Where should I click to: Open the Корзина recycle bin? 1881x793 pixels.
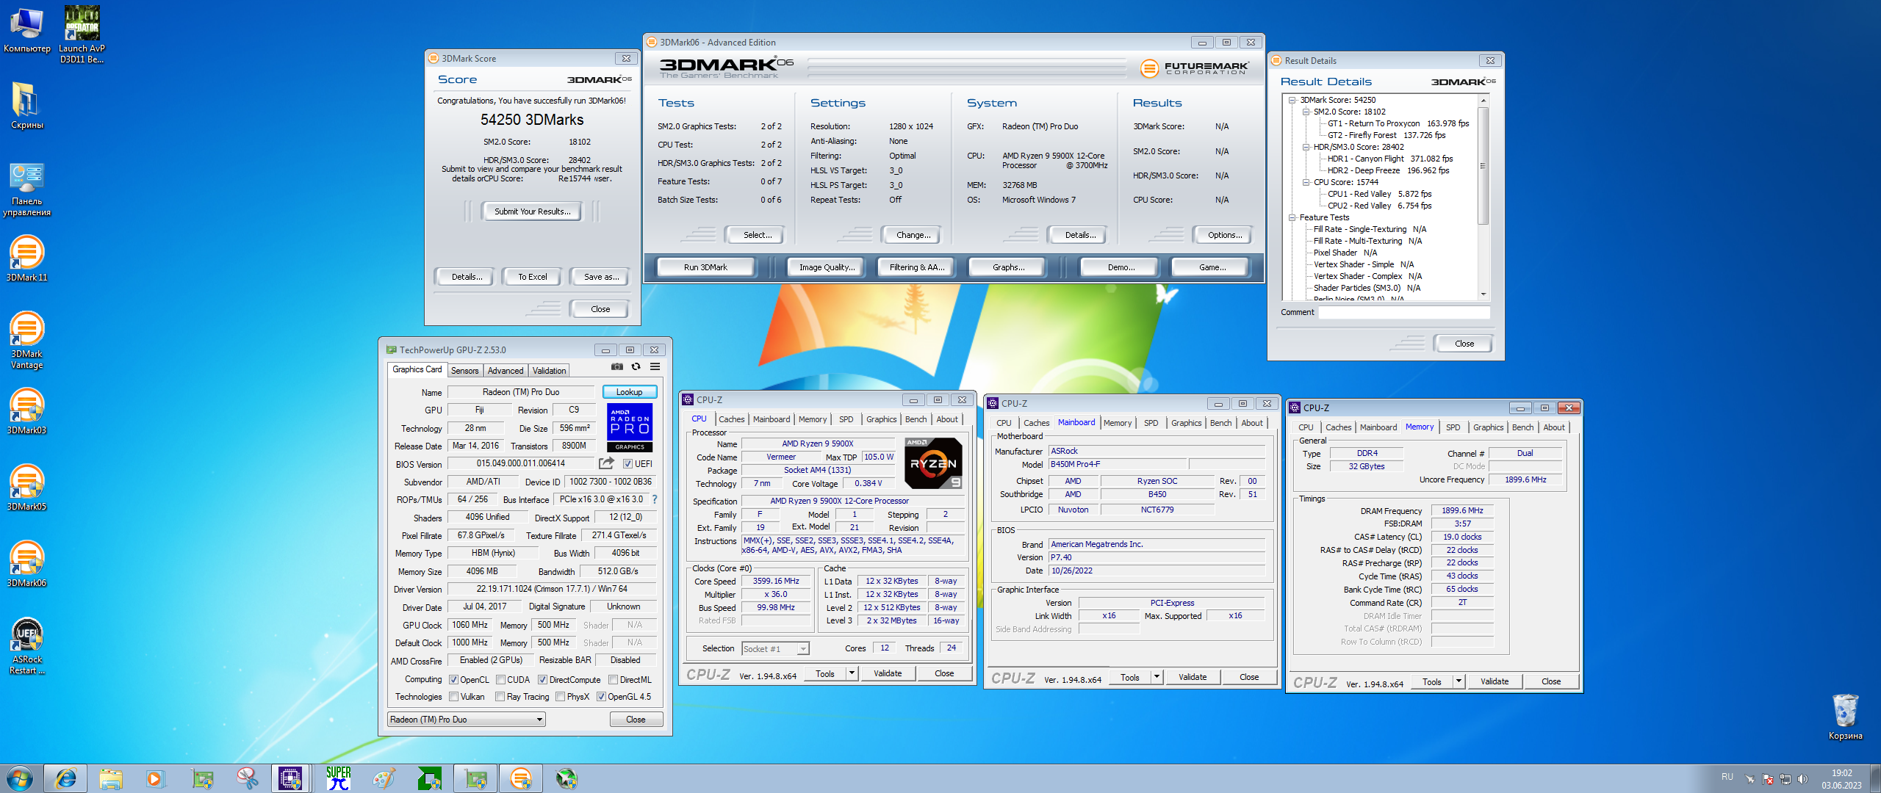click(1845, 717)
